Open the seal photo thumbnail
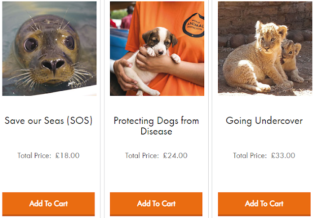Viewport: 315px width, 218px height. (x=49, y=48)
